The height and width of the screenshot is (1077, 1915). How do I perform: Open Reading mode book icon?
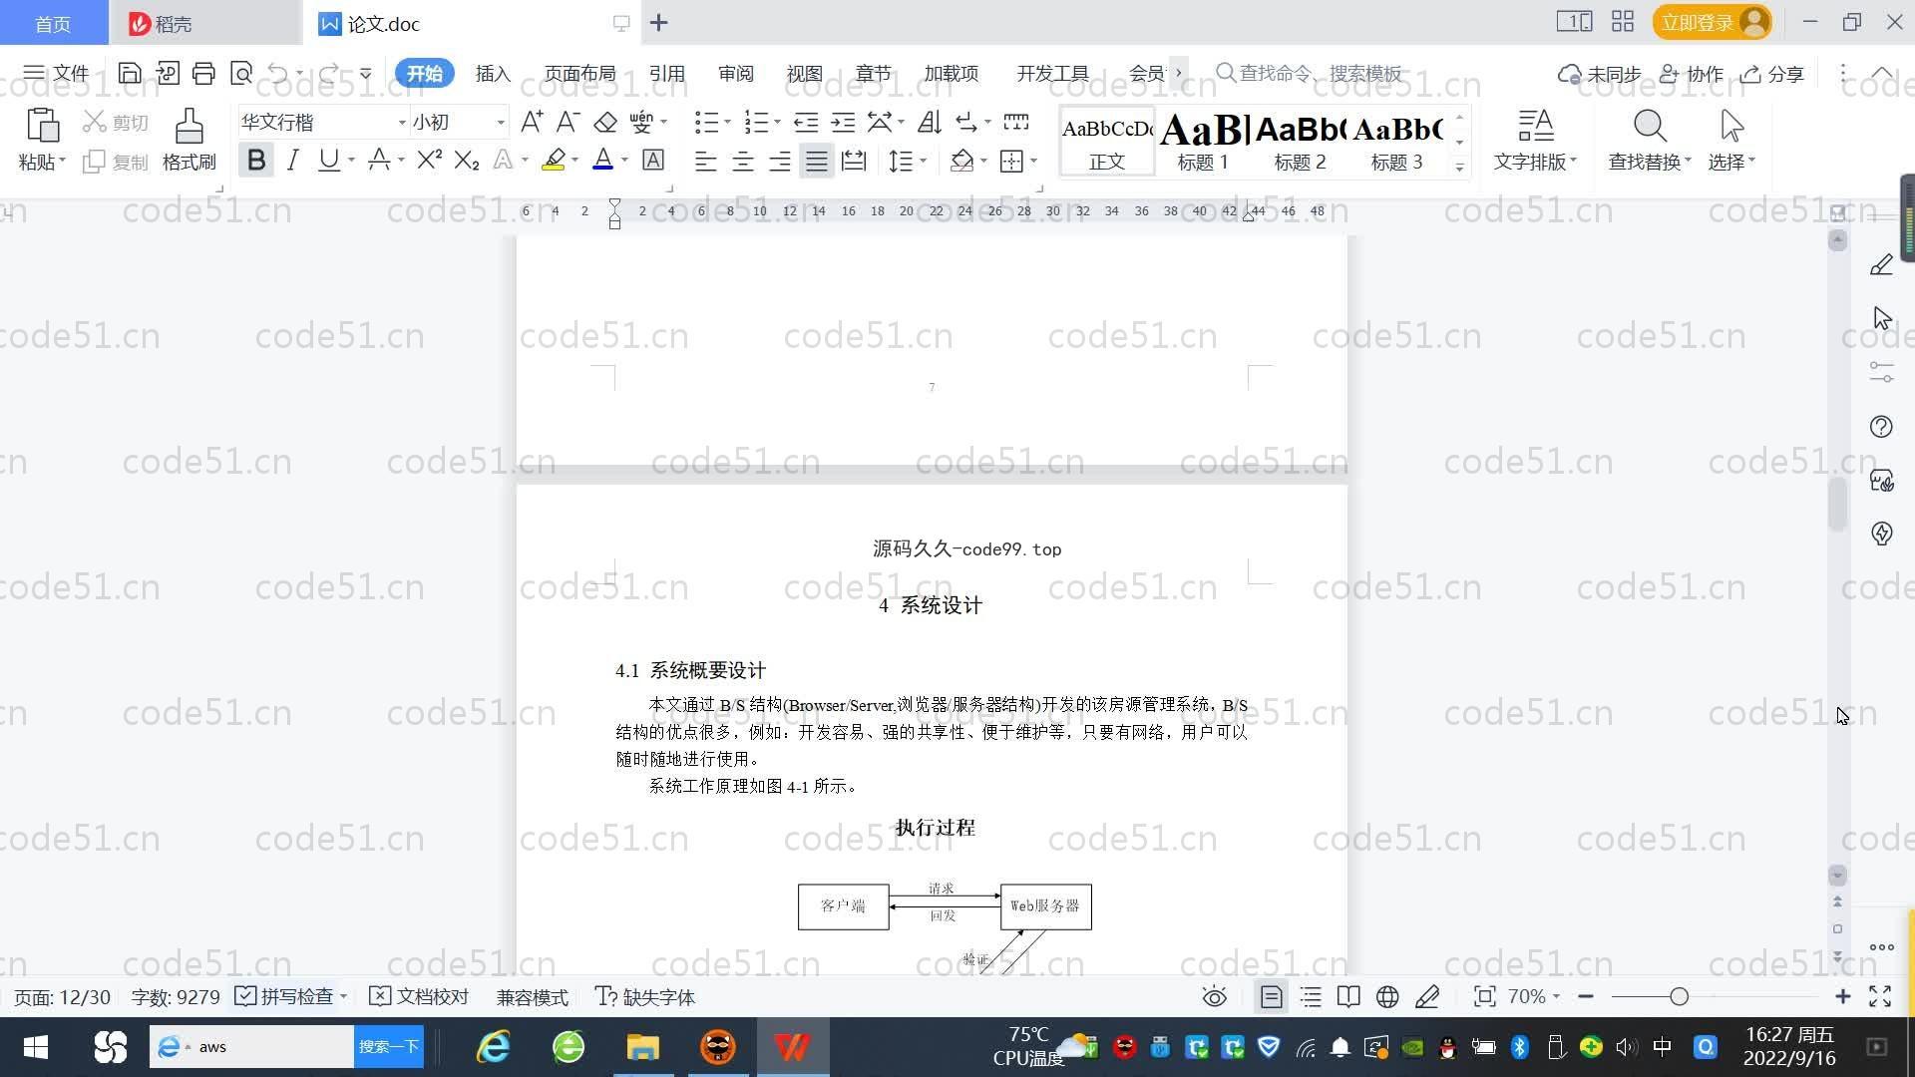point(1348,997)
